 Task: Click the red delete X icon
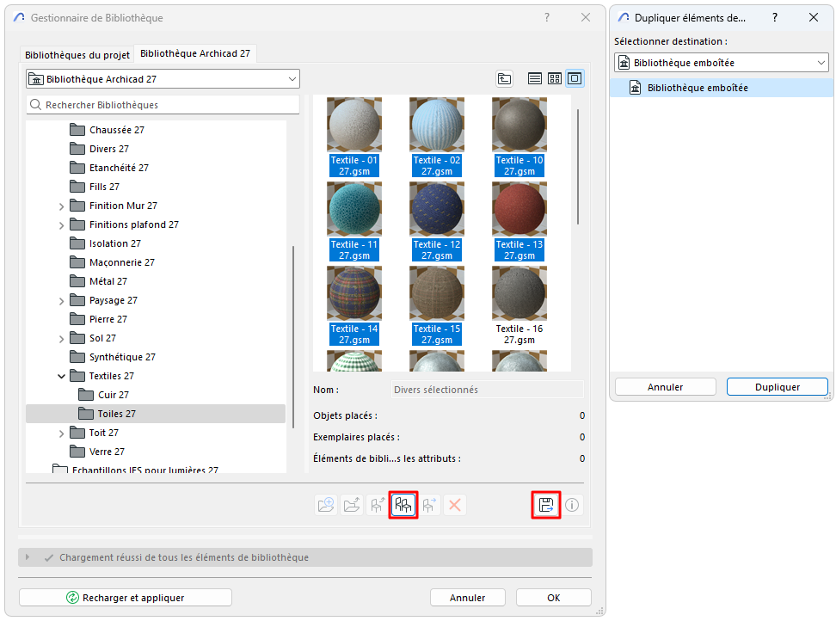[x=455, y=505]
